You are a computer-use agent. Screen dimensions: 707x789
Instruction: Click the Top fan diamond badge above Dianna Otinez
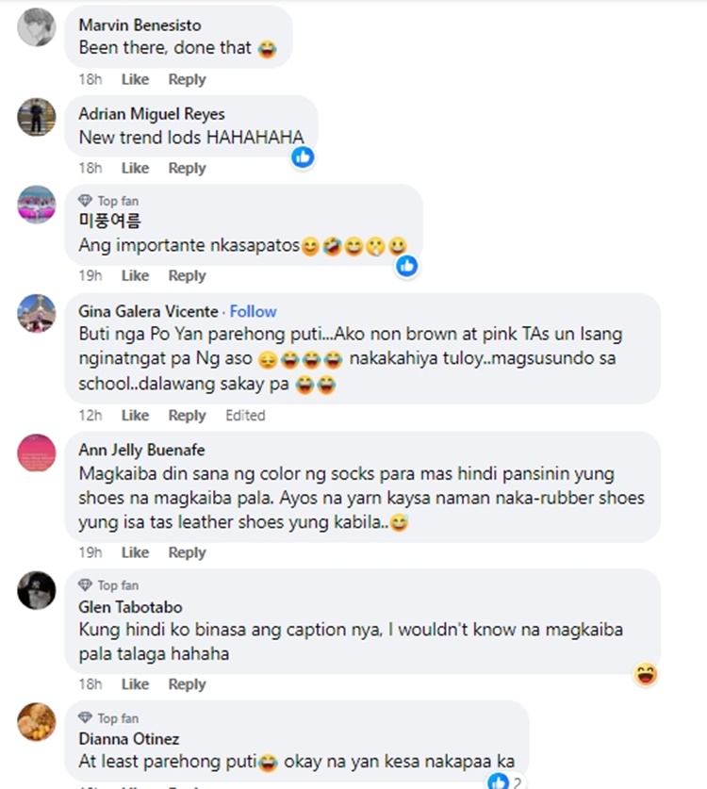85,717
